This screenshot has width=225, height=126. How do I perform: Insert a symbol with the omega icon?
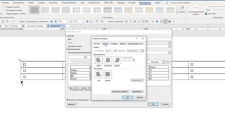point(91,21)
